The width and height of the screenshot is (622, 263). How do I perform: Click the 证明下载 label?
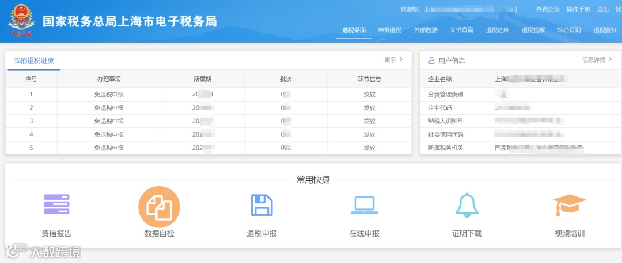(467, 233)
